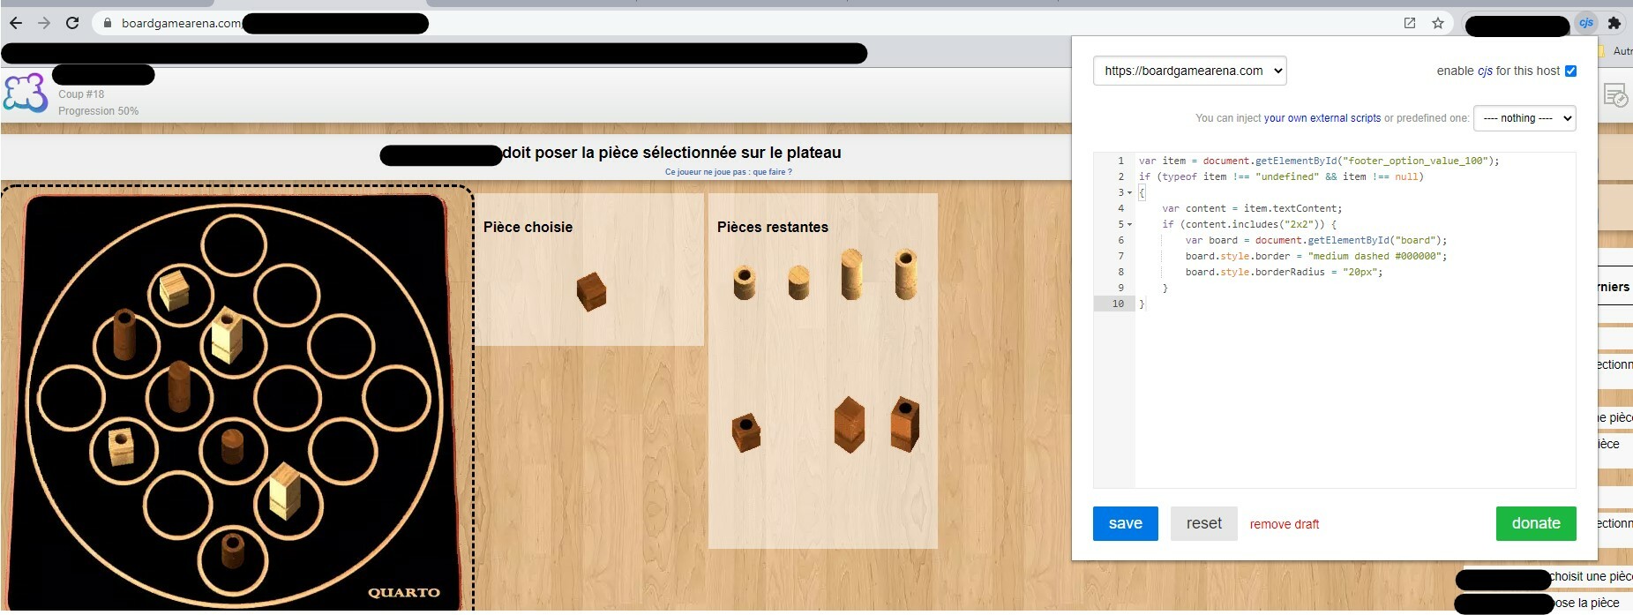
Task: Expand the predefined scripts nothing dropdown
Action: pos(1524,118)
